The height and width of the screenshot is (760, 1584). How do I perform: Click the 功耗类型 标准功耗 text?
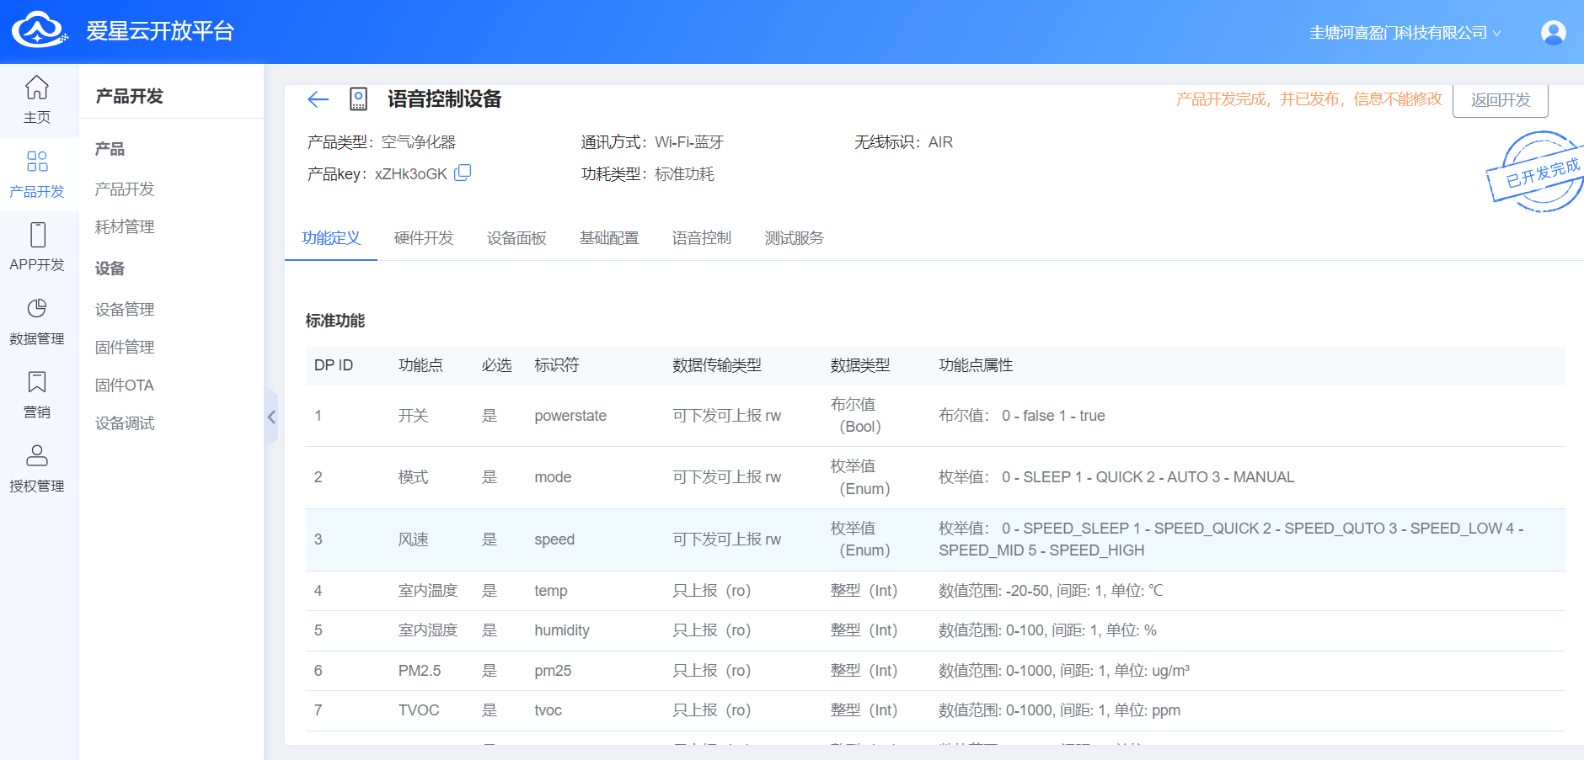click(647, 174)
